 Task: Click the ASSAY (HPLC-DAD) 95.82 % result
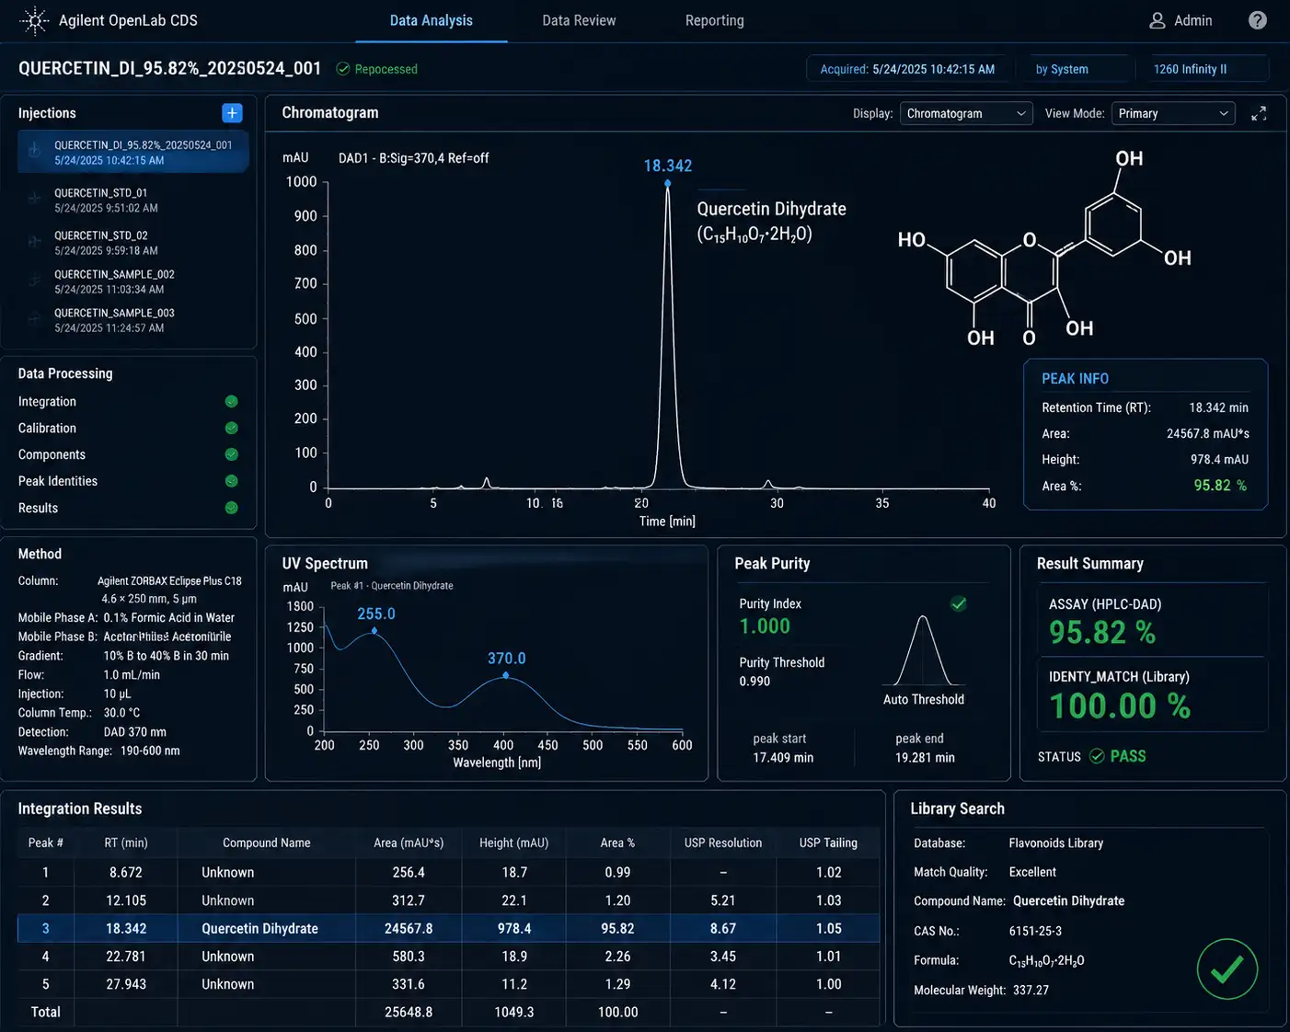[x=1102, y=633]
